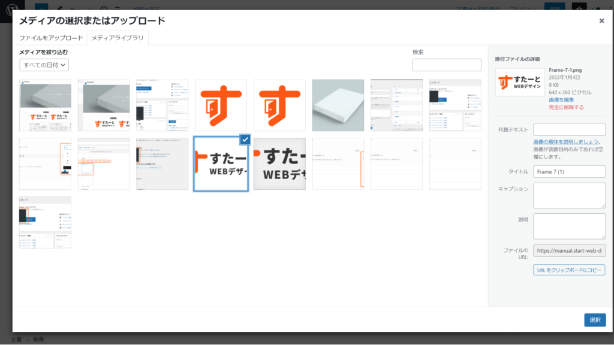Select the second homepage screenshot thumbnail in top row
The height and width of the screenshot is (345, 614).
tap(104, 105)
